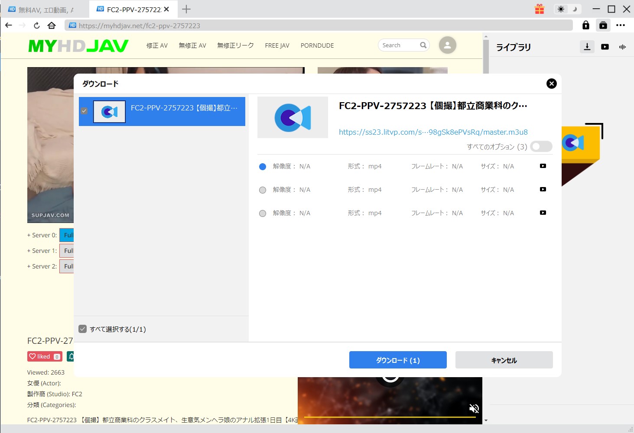Select the second resolution radio option
This screenshot has width=634, height=433.
263,190
